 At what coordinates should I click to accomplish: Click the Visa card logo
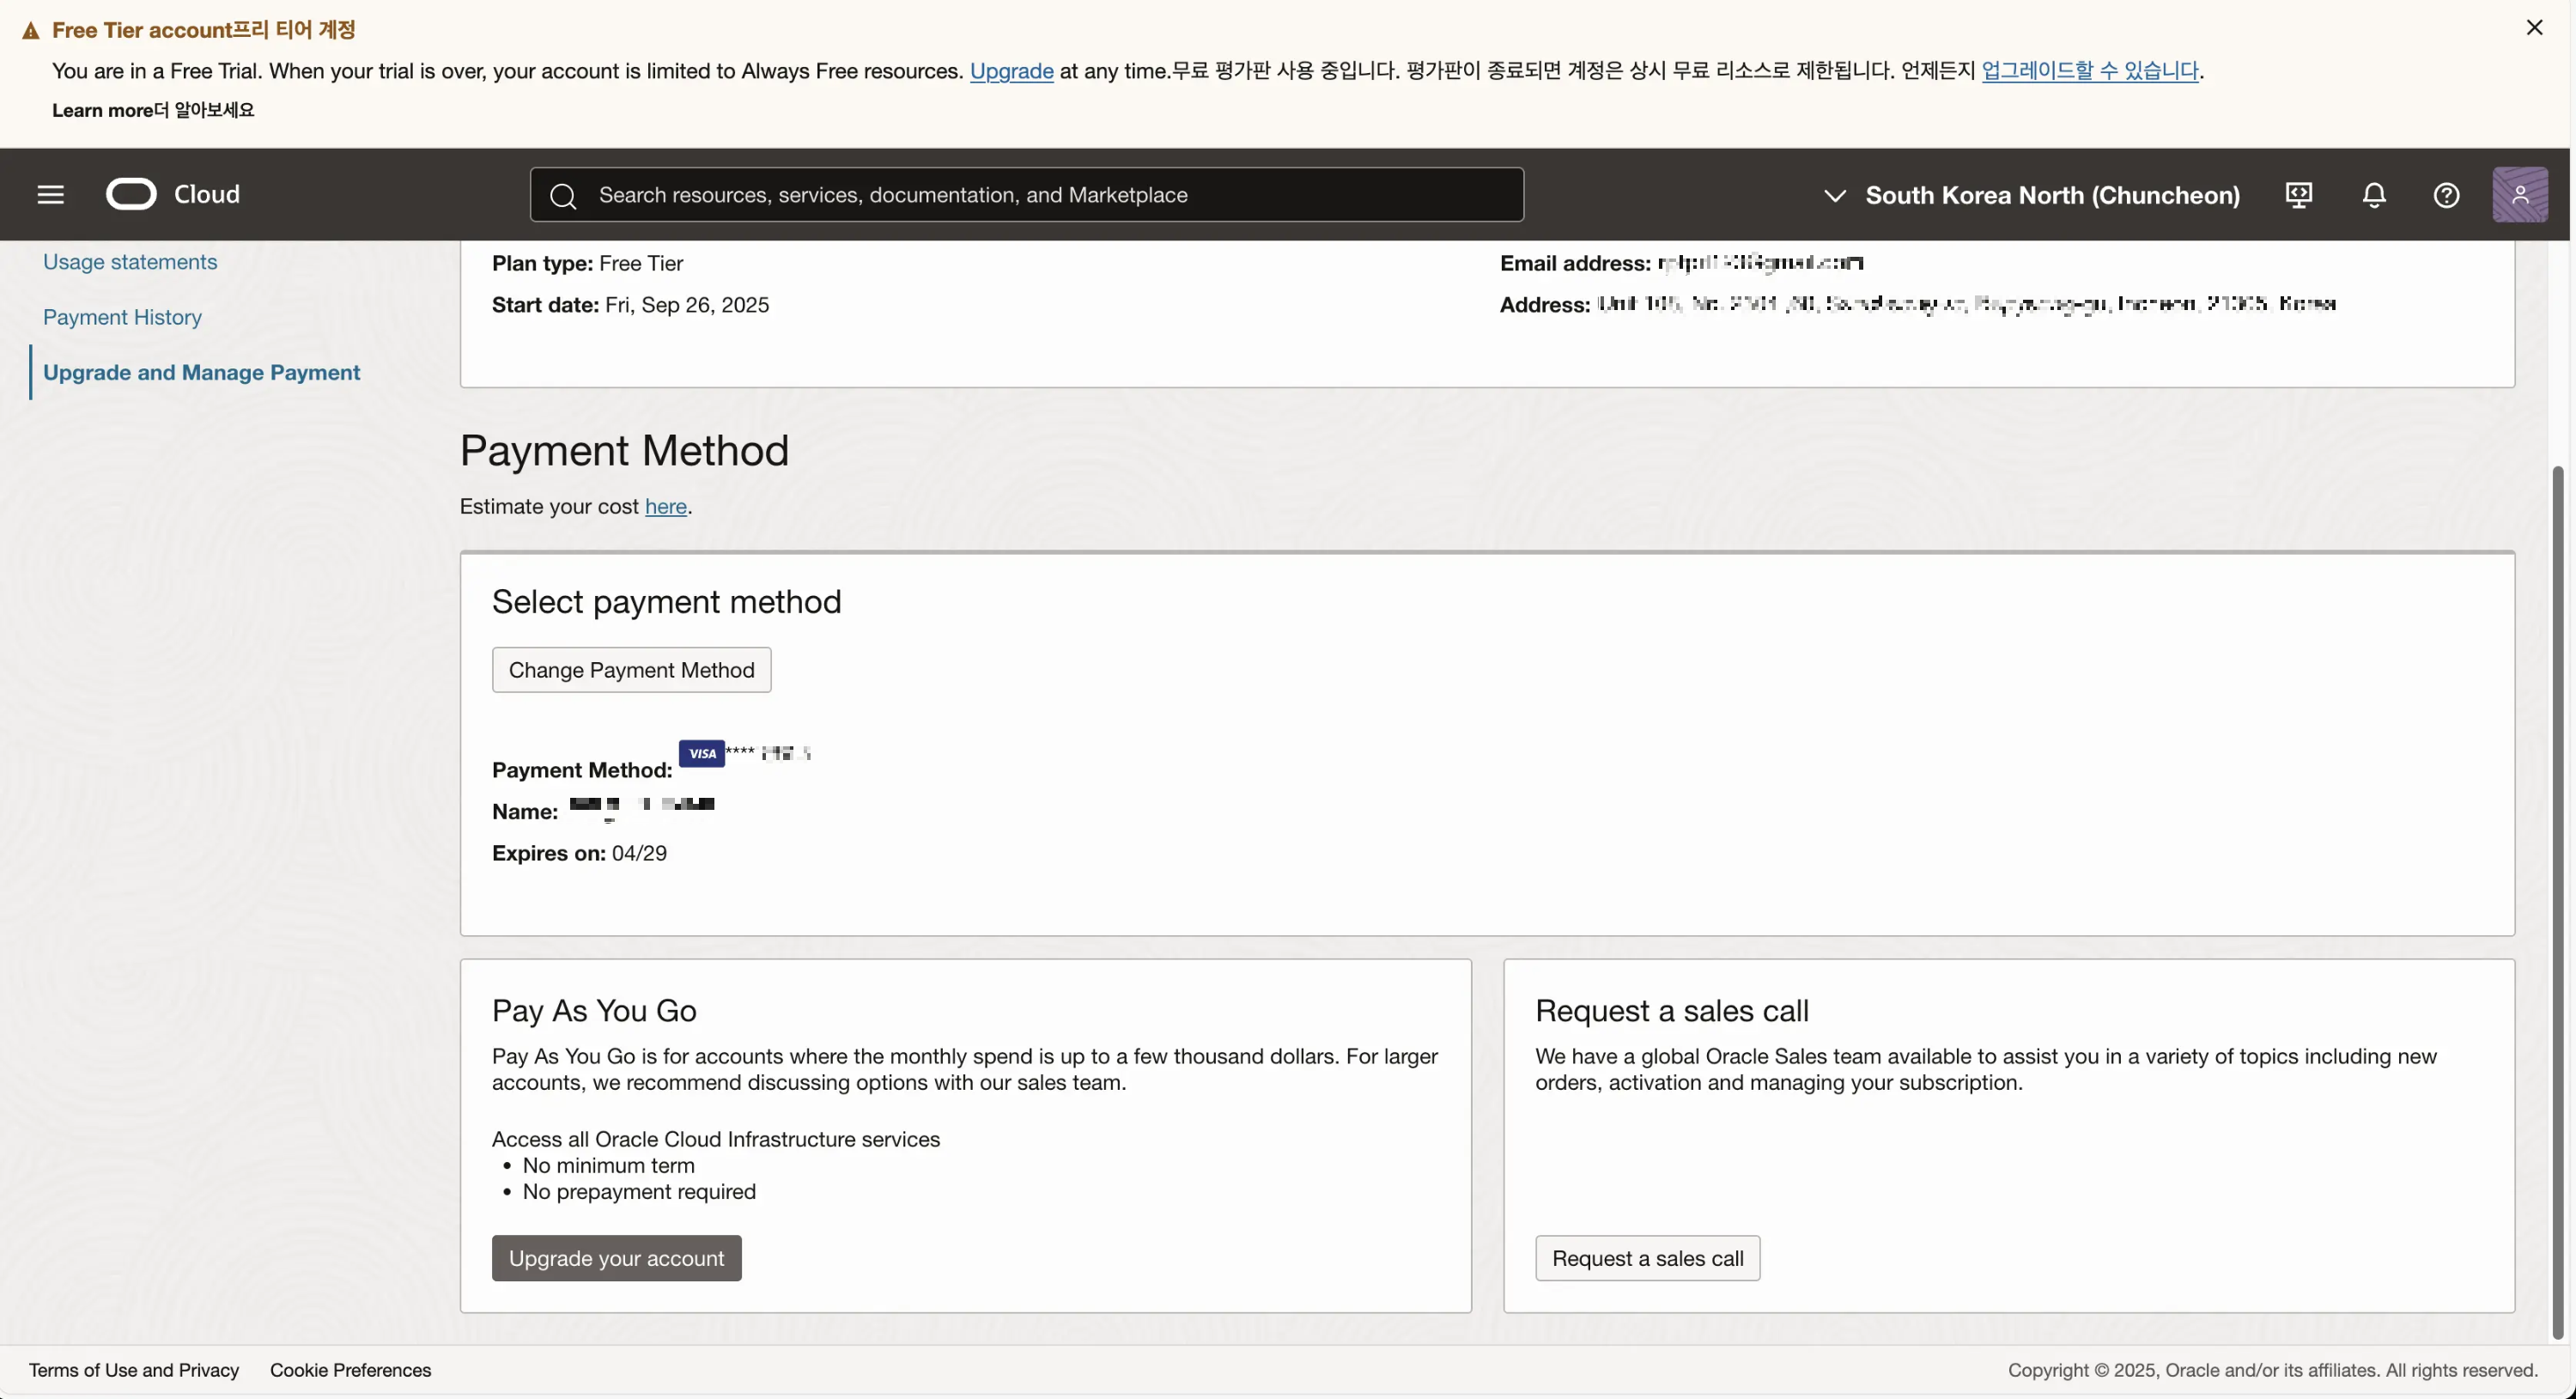pyautogui.click(x=702, y=753)
